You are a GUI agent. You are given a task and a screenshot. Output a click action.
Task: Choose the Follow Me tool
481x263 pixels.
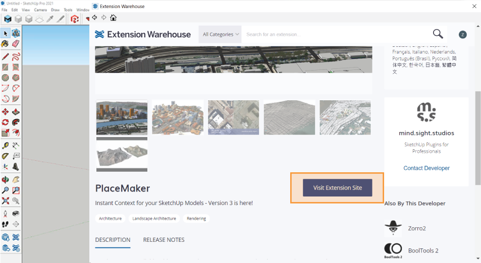click(x=16, y=122)
